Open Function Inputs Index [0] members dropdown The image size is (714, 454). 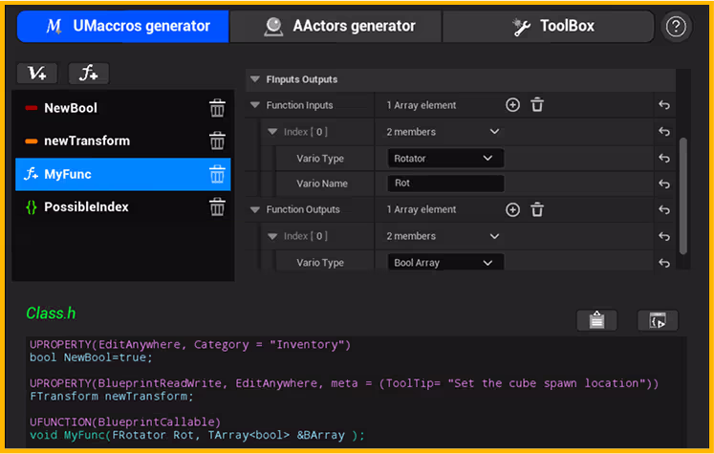(494, 132)
